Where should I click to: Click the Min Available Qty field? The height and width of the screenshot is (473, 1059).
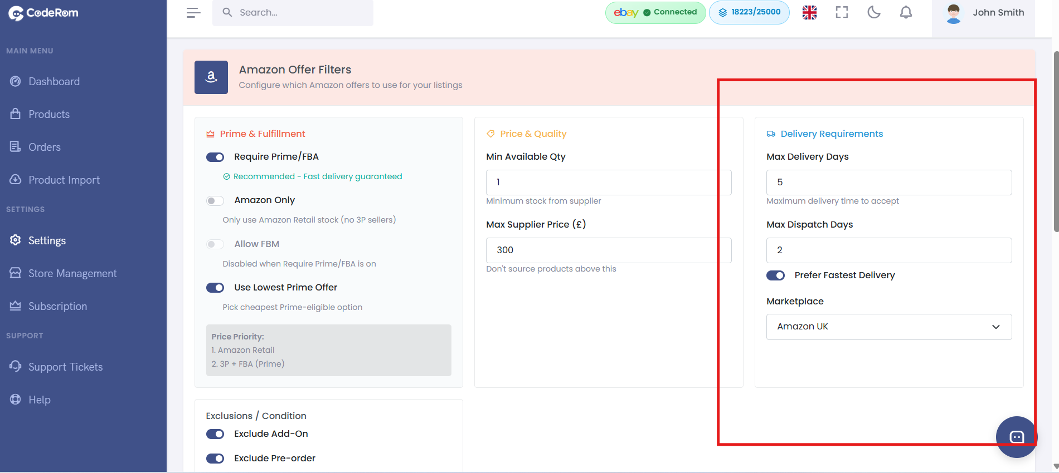click(609, 183)
